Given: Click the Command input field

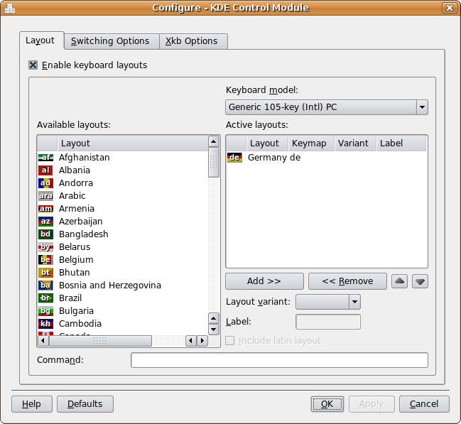Looking at the screenshot, I should pyautogui.click(x=279, y=361).
